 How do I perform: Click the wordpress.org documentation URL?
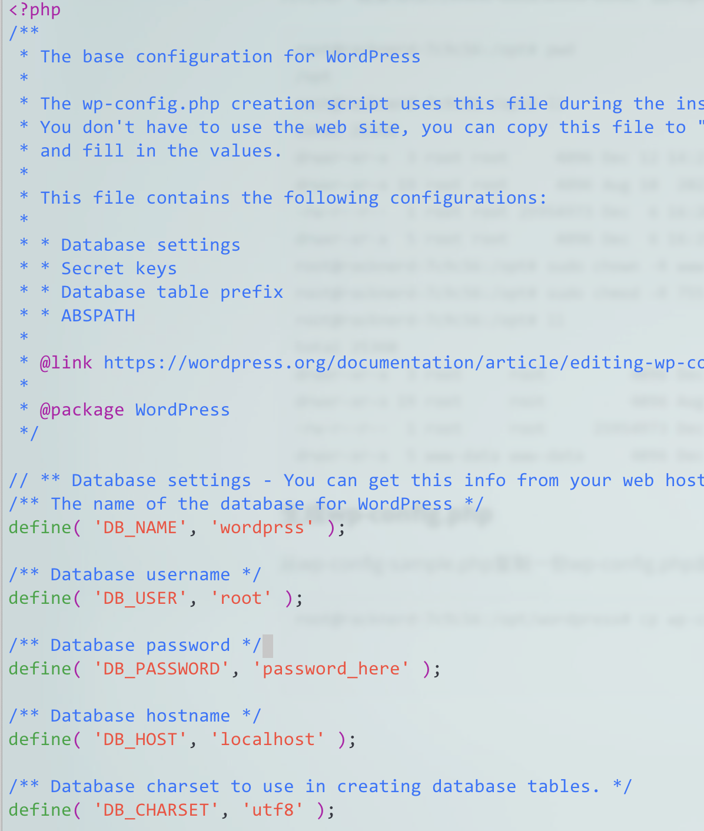404,363
